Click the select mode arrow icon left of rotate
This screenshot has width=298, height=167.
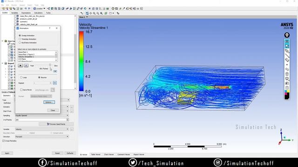click(x=82, y=13)
